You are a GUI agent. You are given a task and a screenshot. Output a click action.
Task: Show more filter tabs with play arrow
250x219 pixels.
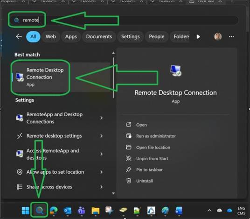coord(198,37)
